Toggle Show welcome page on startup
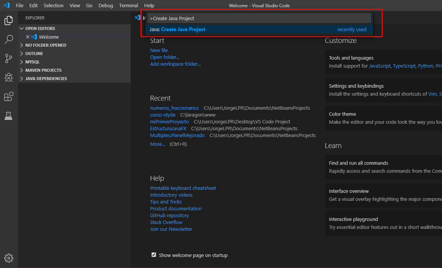This screenshot has width=442, height=268. point(154,255)
